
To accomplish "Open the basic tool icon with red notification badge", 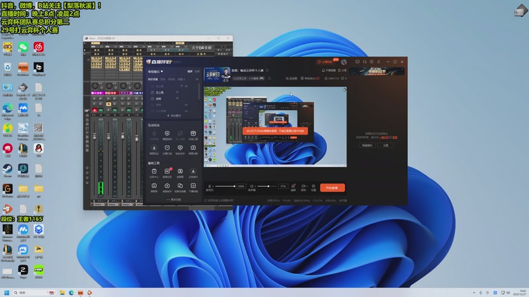I will (x=167, y=172).
